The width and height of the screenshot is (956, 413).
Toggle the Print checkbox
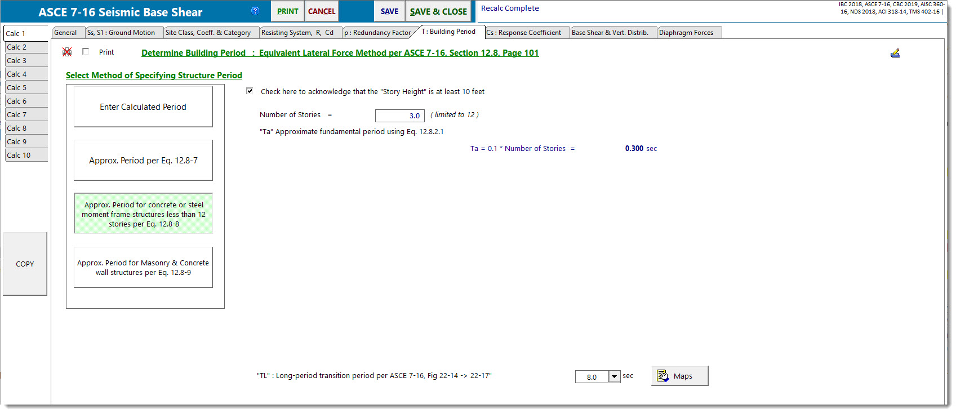(x=86, y=52)
